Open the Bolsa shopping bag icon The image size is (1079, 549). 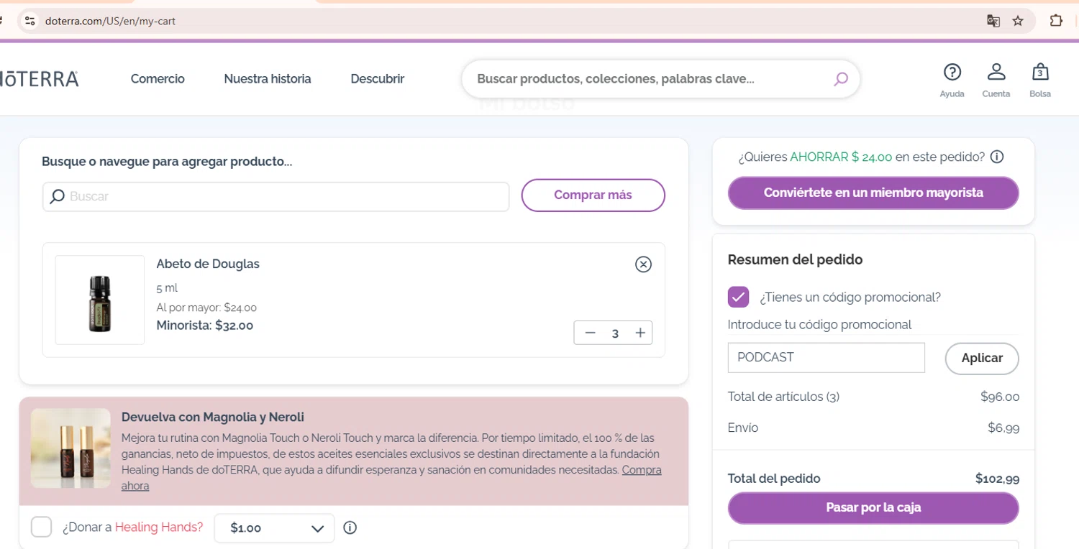point(1040,80)
